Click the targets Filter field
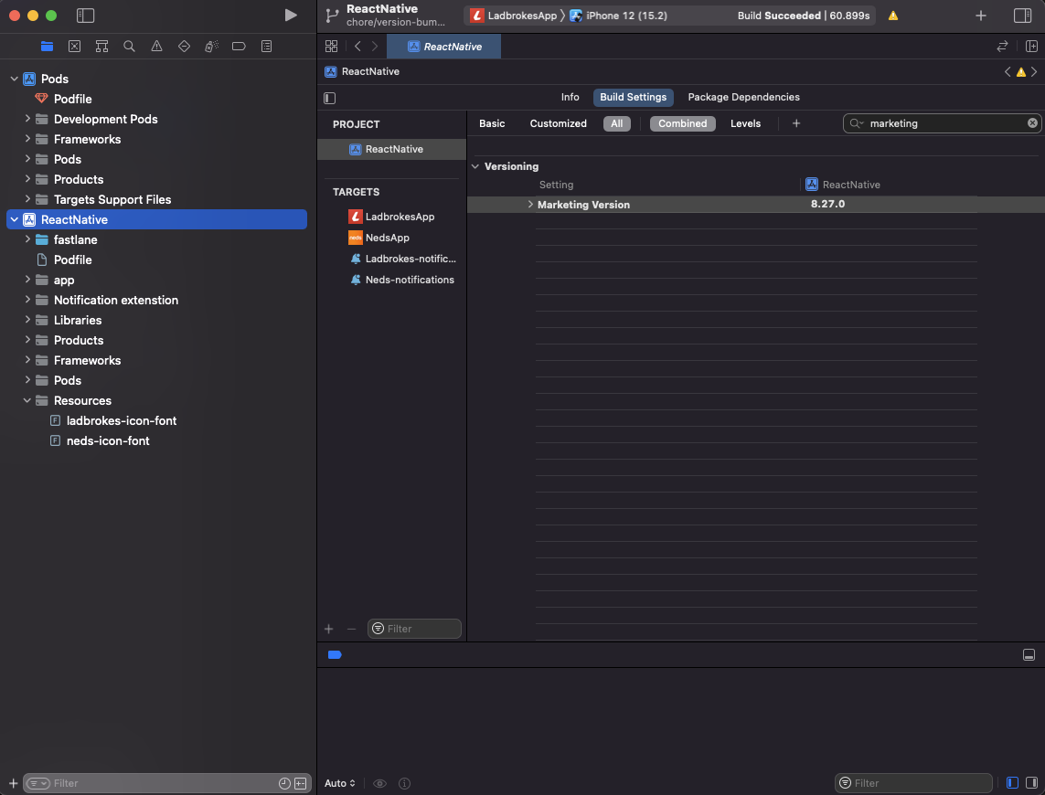The height and width of the screenshot is (795, 1045). [x=414, y=629]
